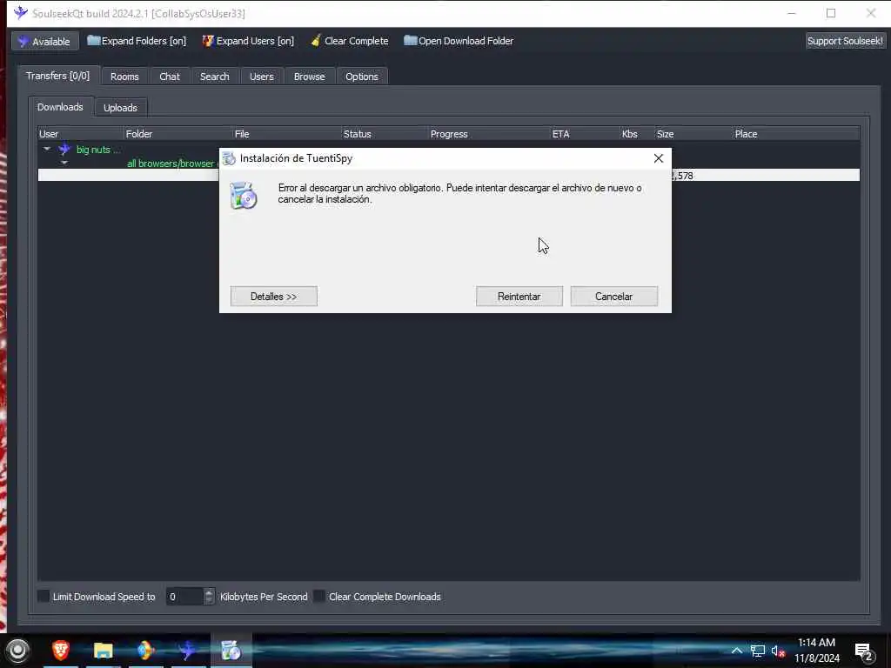Sort by the File column header
Screen dimensions: 891x668
point(287,134)
